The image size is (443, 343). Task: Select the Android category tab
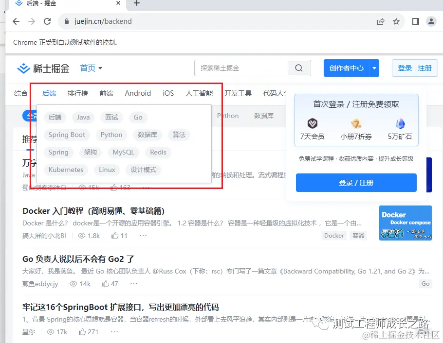pyautogui.click(x=138, y=93)
